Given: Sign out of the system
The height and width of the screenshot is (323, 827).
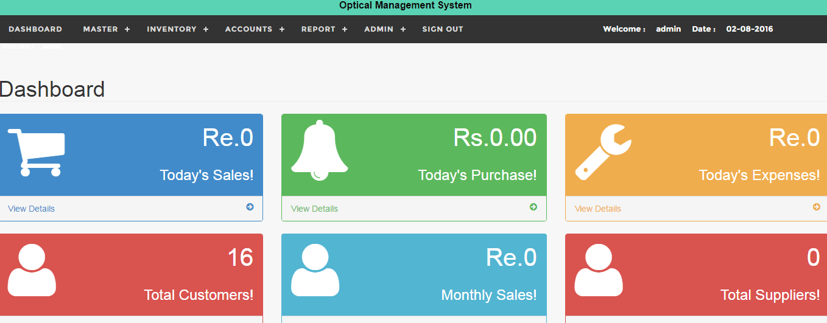Looking at the screenshot, I should 443,29.
